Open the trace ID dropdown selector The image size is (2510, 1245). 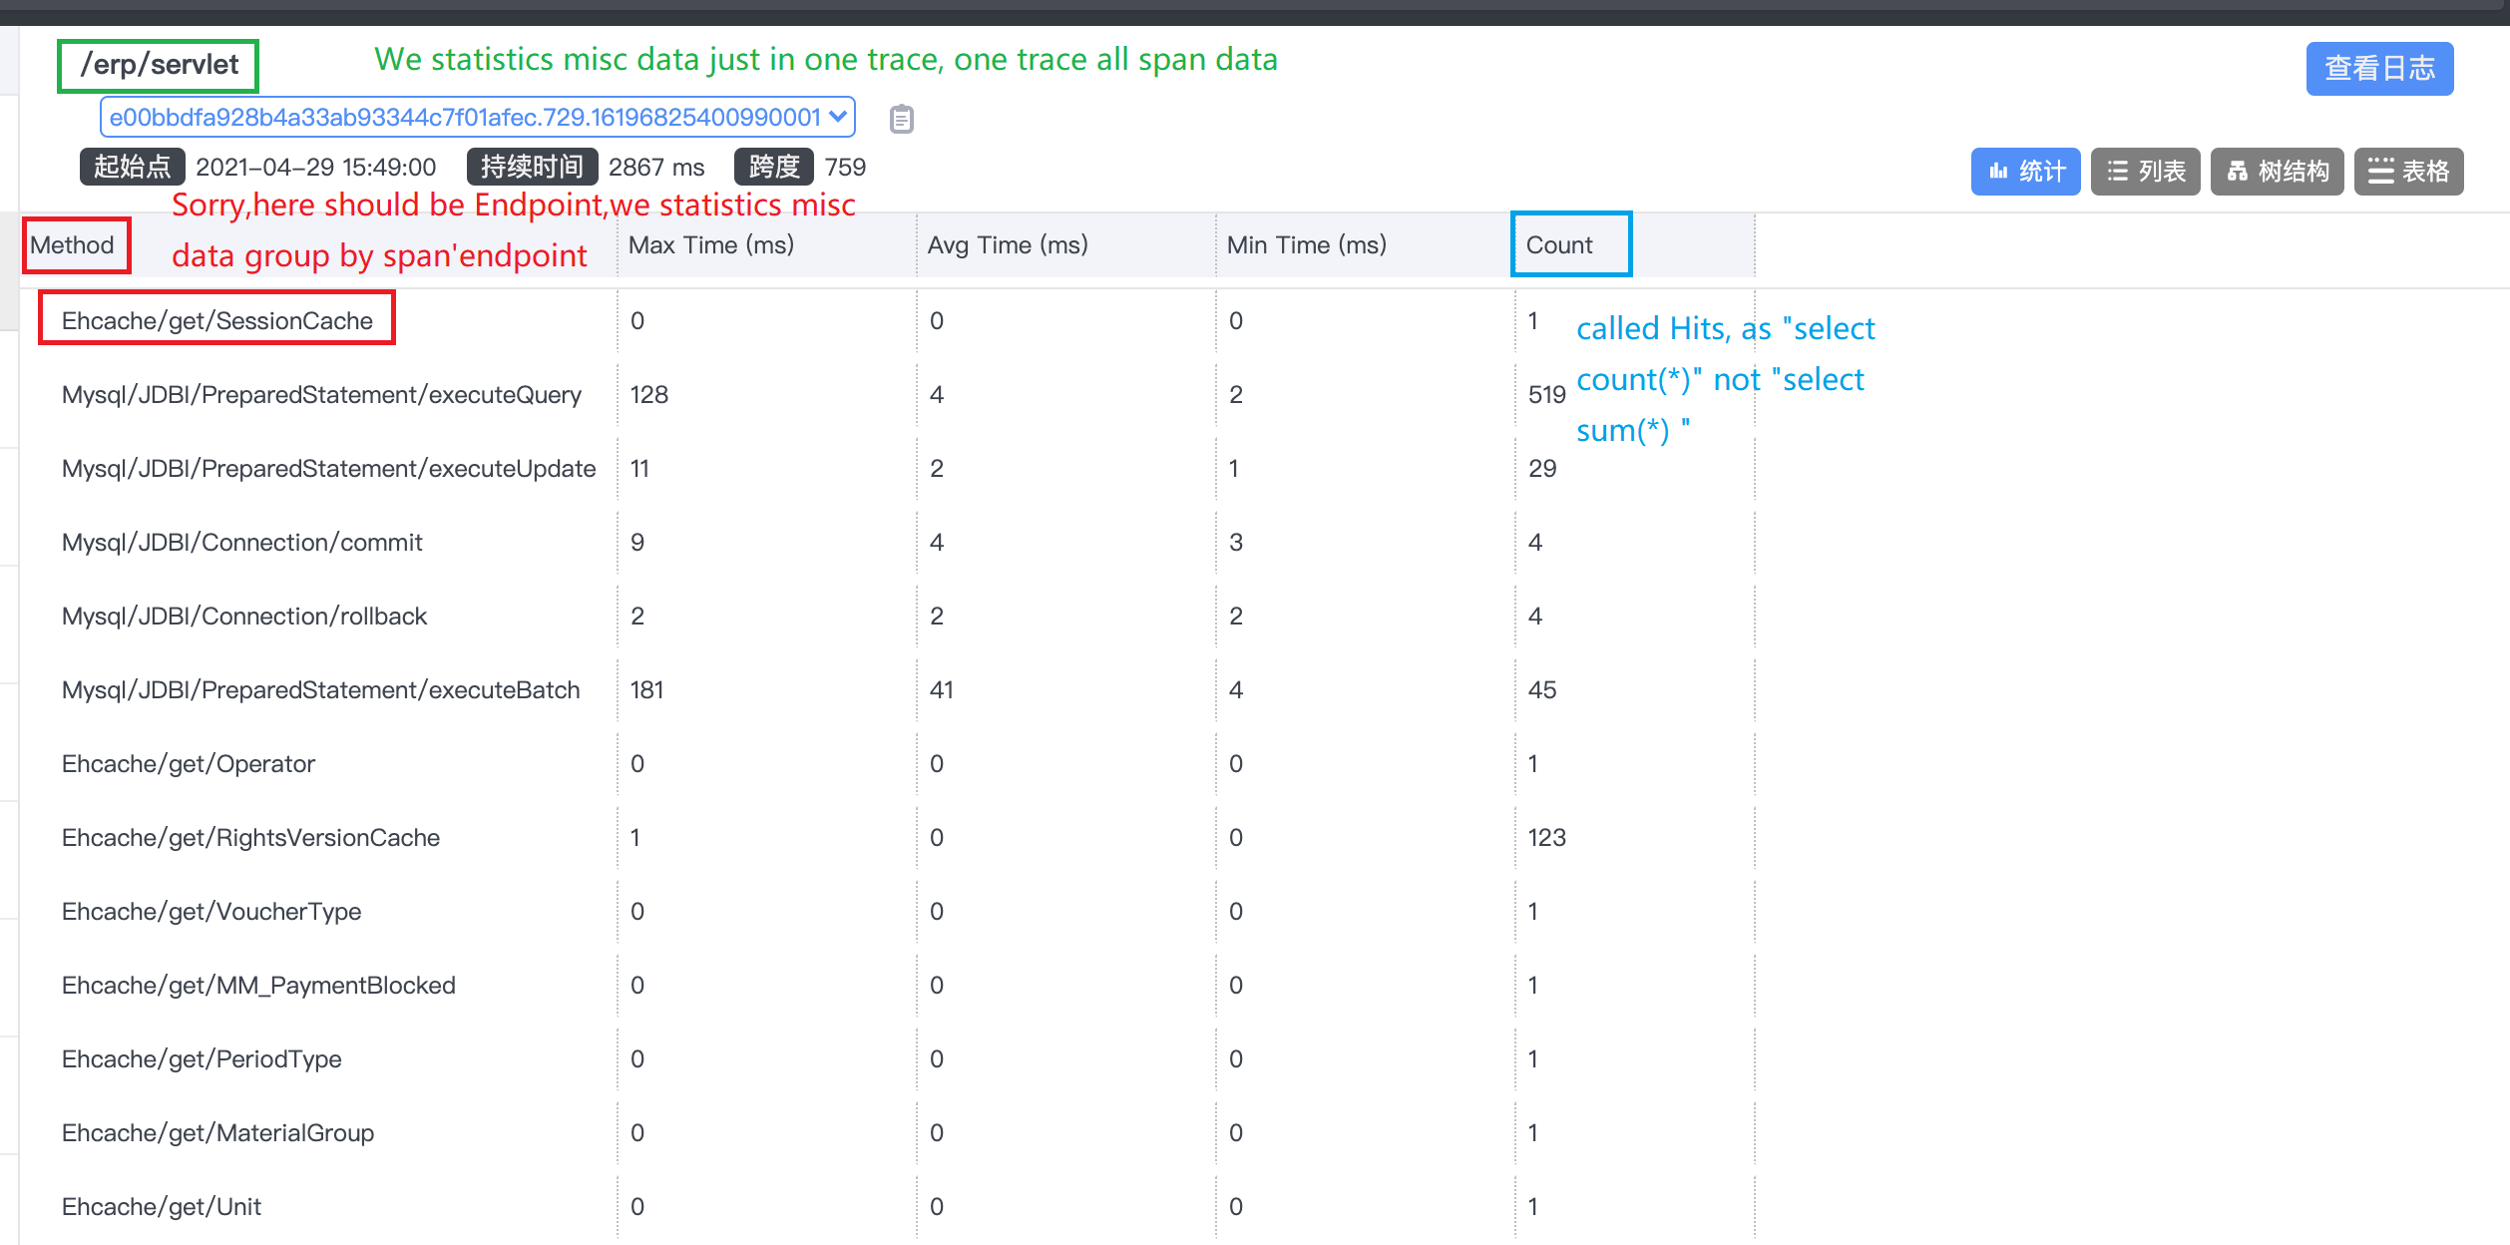point(477,118)
